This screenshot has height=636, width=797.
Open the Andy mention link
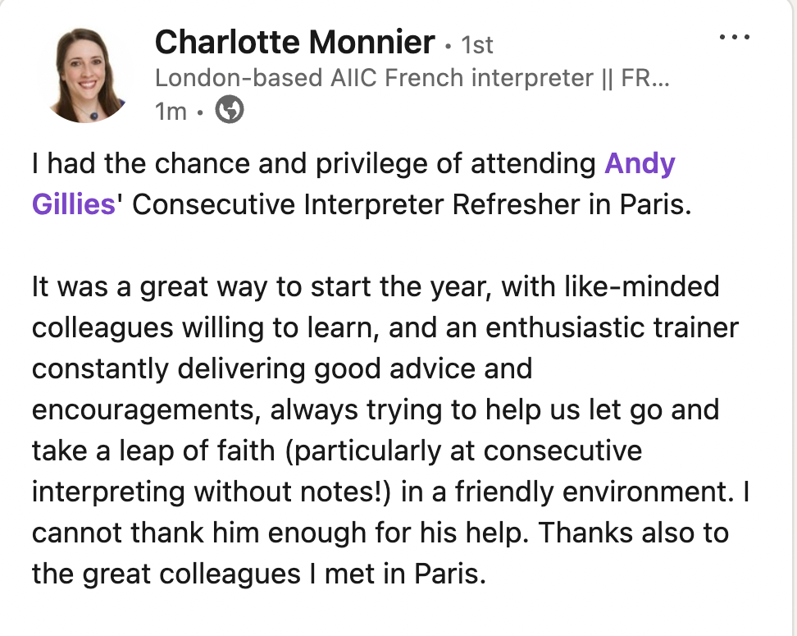(x=640, y=164)
